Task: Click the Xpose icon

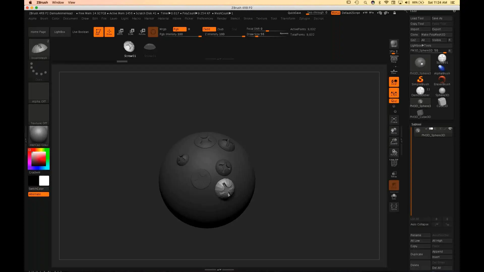Action: (394, 207)
